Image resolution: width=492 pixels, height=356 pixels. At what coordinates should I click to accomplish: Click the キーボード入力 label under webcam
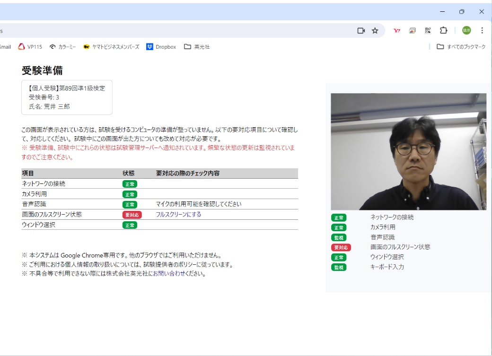click(x=387, y=267)
